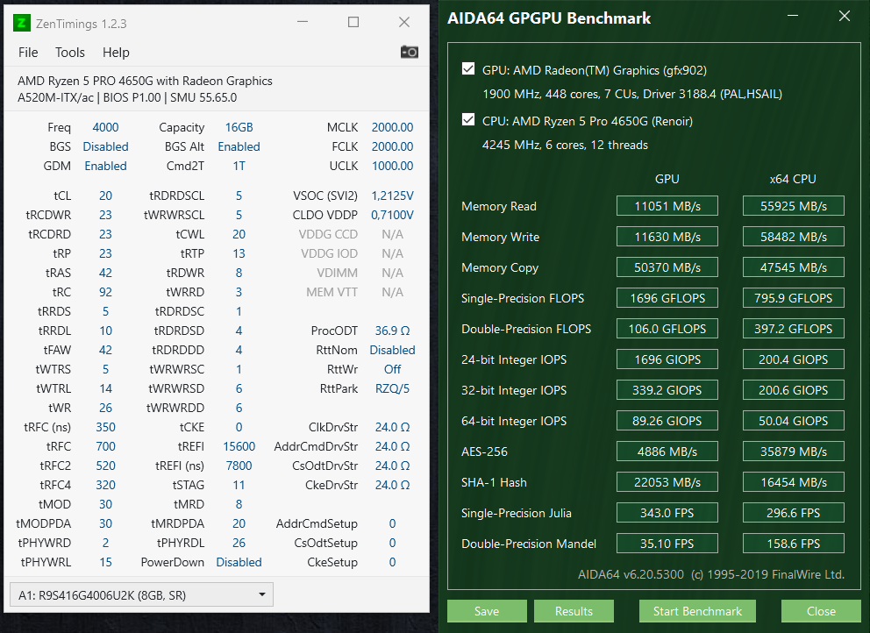870x633 pixels.
Task: Click the Close button in AIDA64
Action: pos(821,611)
